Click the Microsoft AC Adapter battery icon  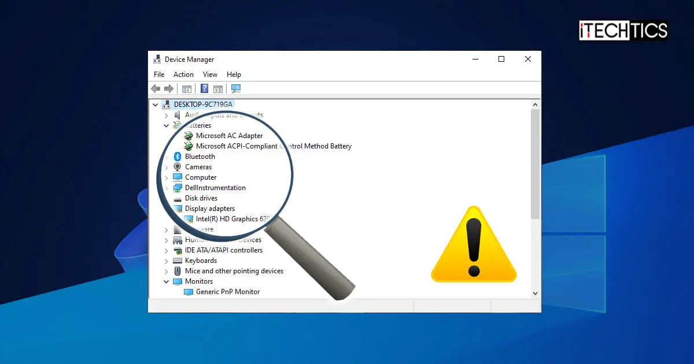[x=189, y=136]
